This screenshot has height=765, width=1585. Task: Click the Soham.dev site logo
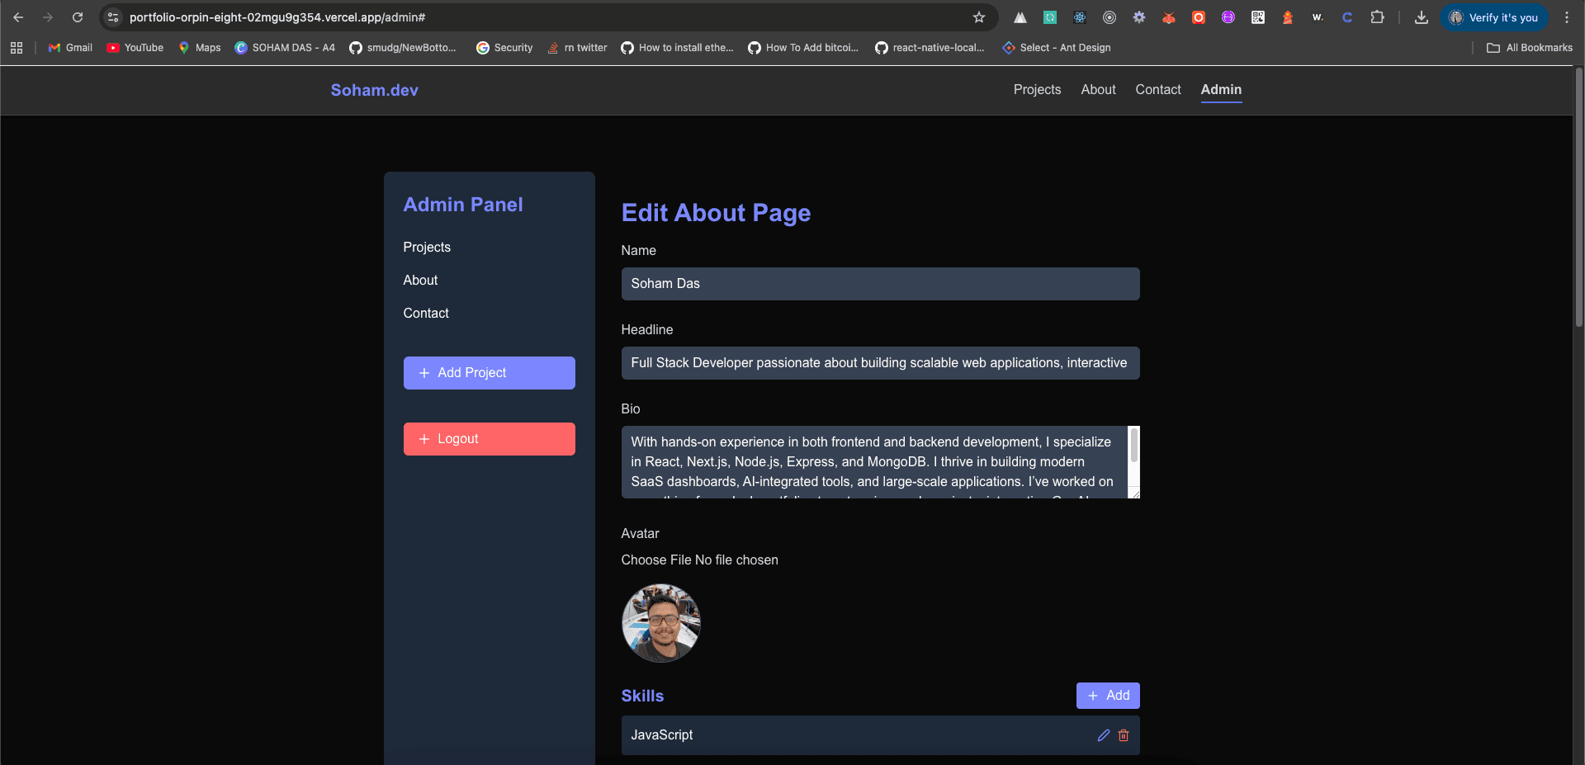pyautogui.click(x=375, y=90)
